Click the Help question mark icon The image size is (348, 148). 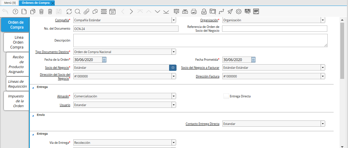click(x=15, y=12)
